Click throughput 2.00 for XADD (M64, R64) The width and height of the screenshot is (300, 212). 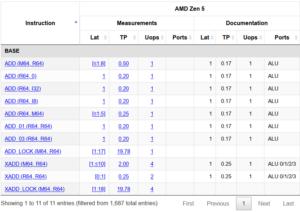coord(124,164)
